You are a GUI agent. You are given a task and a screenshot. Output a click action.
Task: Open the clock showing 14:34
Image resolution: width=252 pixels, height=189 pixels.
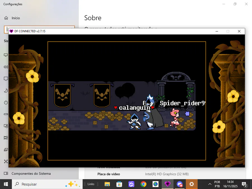click(230, 184)
